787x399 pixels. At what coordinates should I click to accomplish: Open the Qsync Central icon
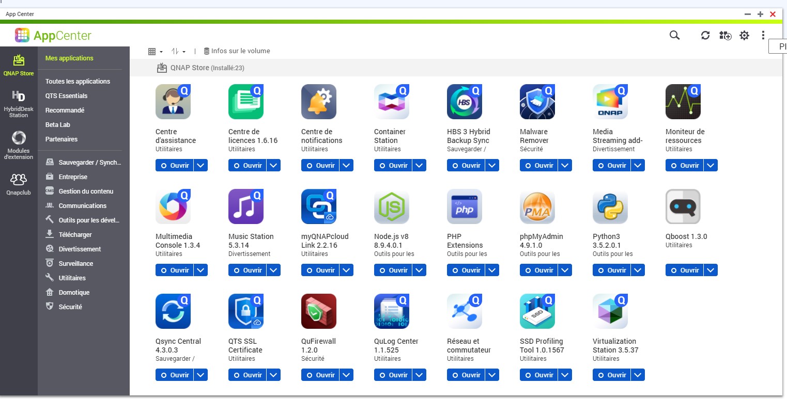click(173, 311)
